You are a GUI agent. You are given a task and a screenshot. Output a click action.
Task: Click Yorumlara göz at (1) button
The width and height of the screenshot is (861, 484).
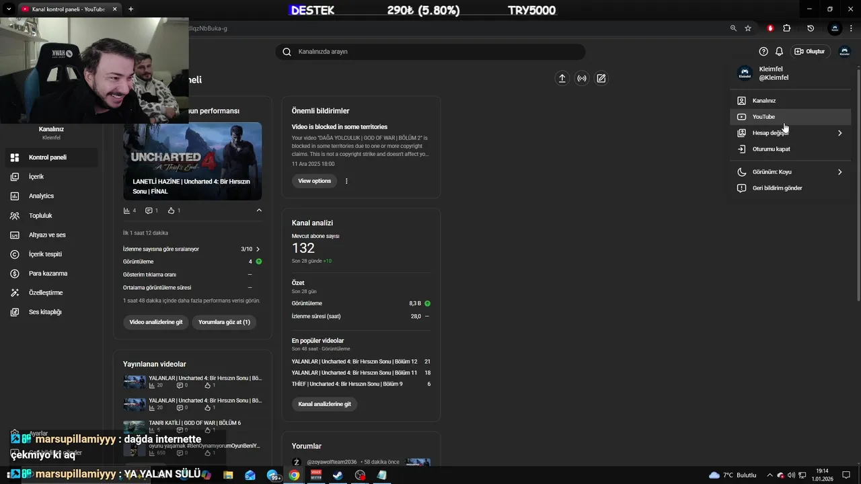tap(224, 322)
